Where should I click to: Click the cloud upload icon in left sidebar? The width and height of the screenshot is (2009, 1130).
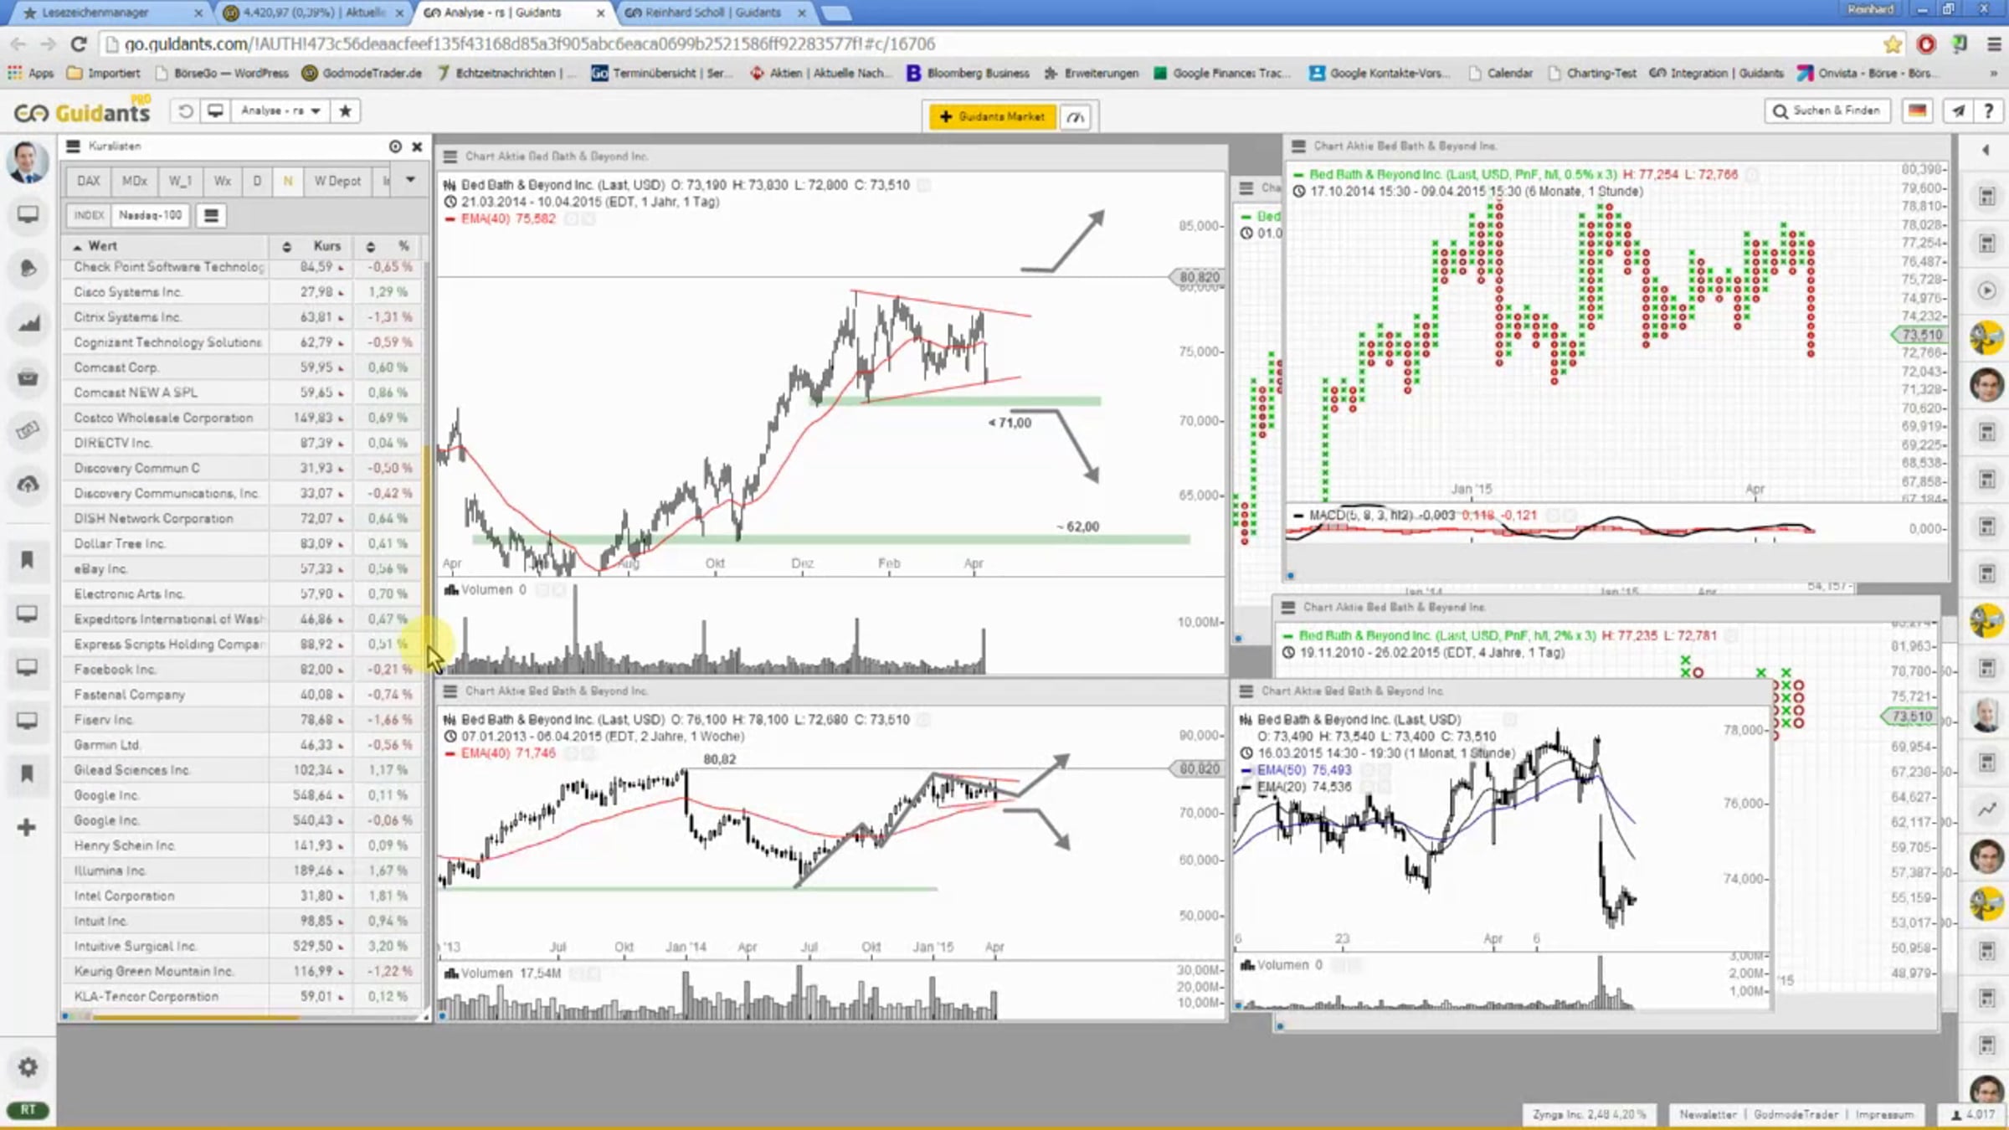click(28, 485)
